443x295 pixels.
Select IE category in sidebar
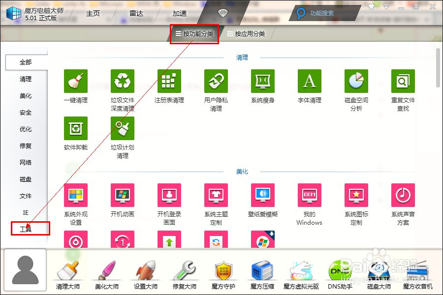[26, 212]
